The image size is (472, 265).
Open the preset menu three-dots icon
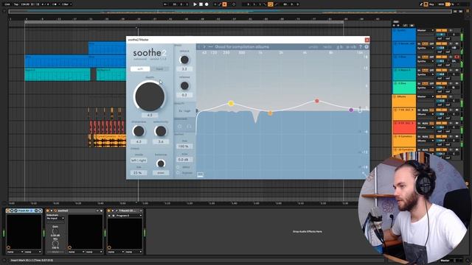pyautogui.click(x=210, y=47)
